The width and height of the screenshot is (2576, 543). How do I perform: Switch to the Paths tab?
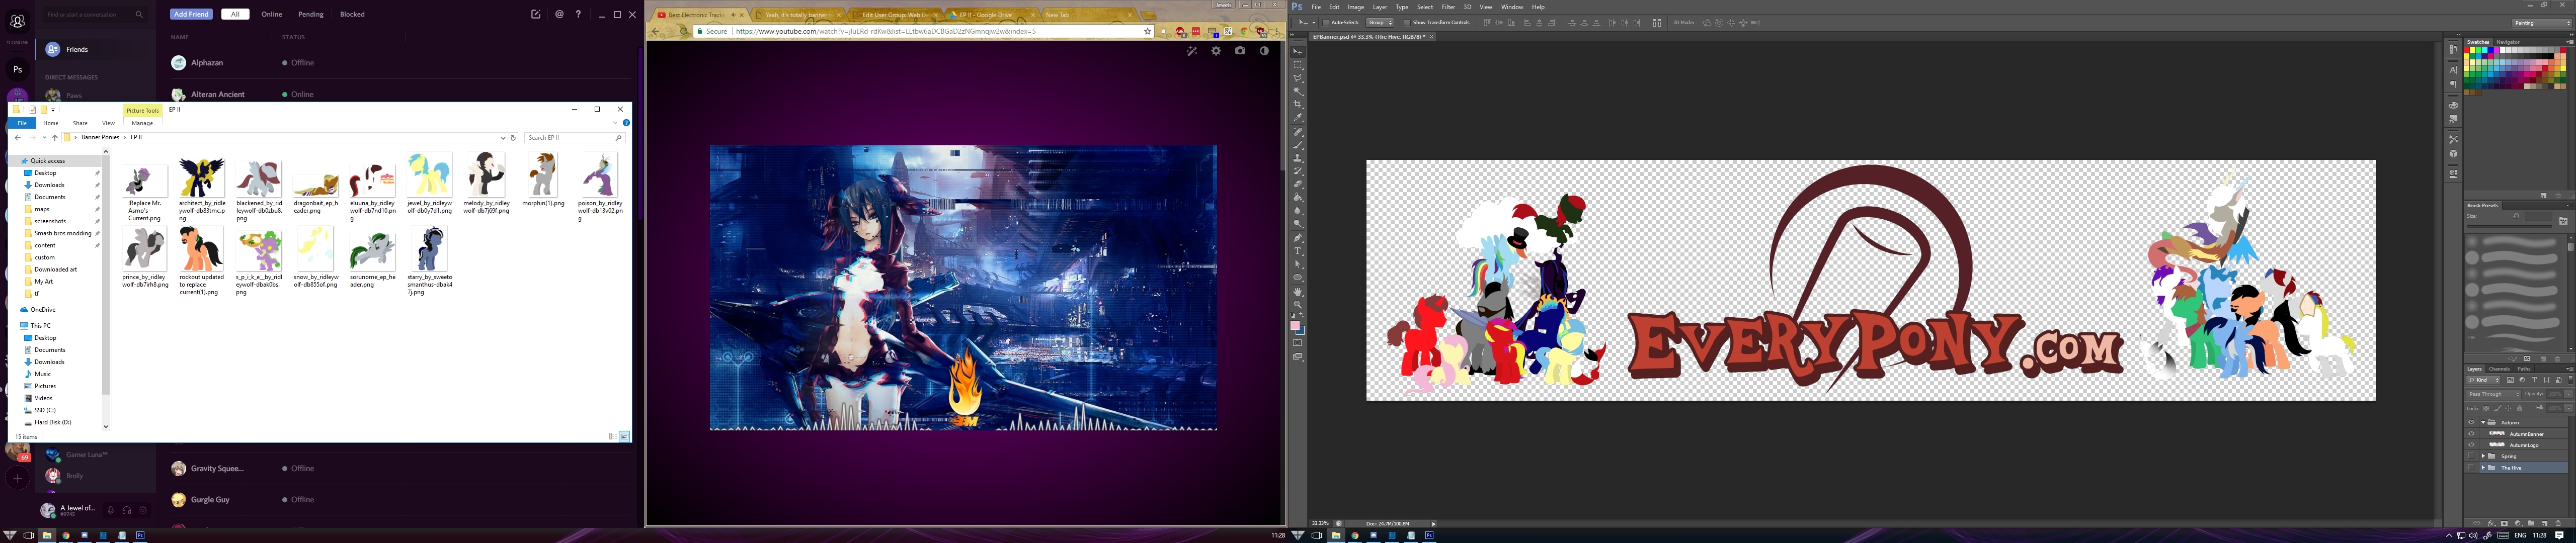[2524, 369]
